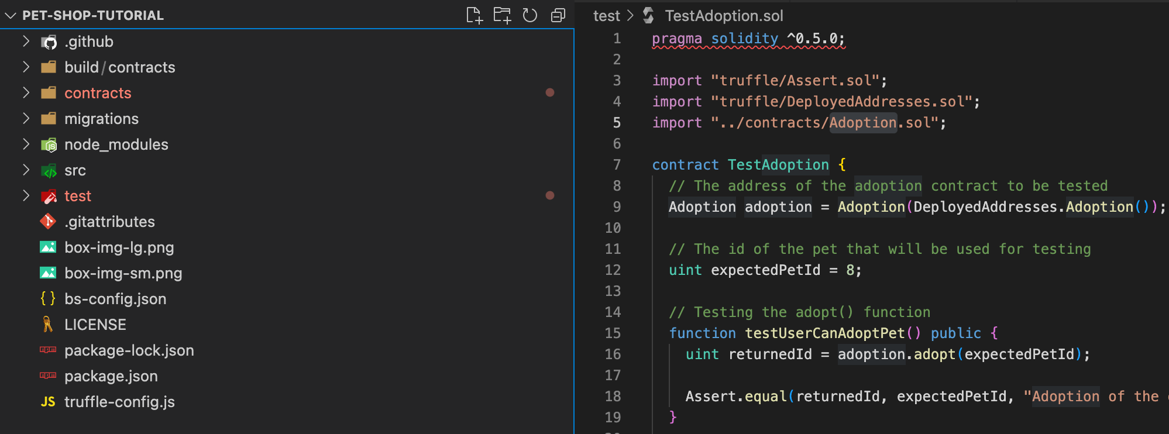Click the 'test' breadcrumb segment
Screen dimensions: 1169x434
click(x=606, y=16)
